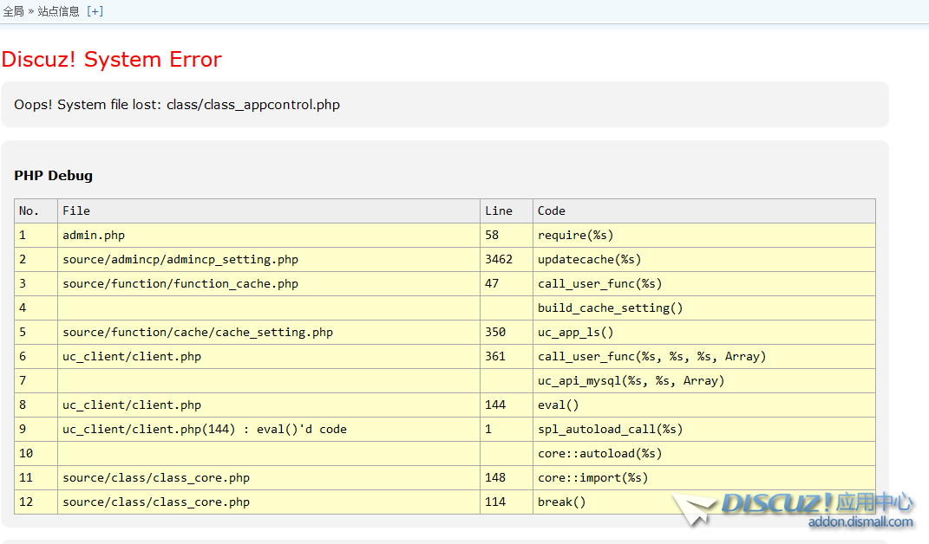929x544 pixels.
Task: Select line number 114
Action: point(507,502)
